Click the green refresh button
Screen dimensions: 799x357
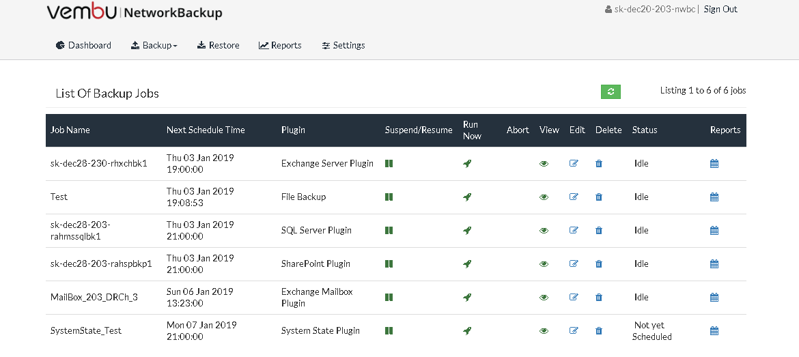point(611,91)
